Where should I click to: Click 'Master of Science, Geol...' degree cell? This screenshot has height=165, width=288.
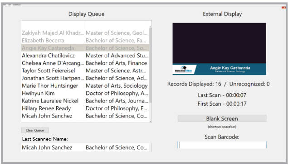point(117,33)
